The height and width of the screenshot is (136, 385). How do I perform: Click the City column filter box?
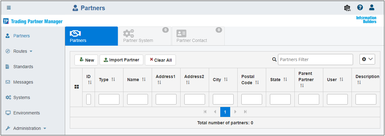tap(223, 99)
